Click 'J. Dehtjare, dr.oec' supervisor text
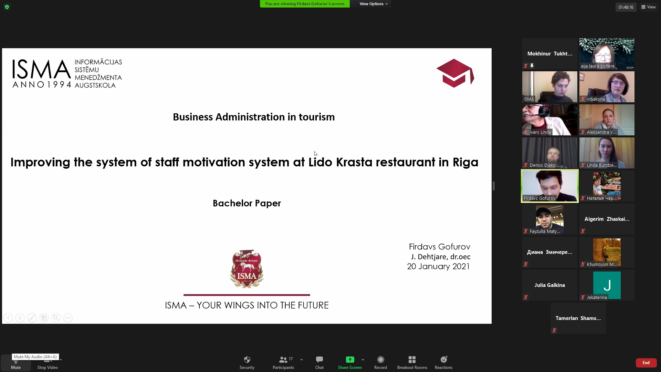 pyautogui.click(x=440, y=257)
